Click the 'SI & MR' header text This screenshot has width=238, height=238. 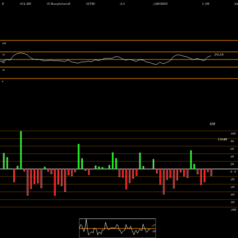click(x=25, y=4)
